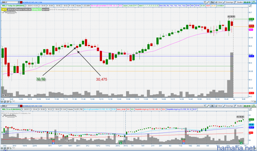
Task: Open MONDELEZ INTL INC COM link in bottom chart
Action: tap(32, 106)
